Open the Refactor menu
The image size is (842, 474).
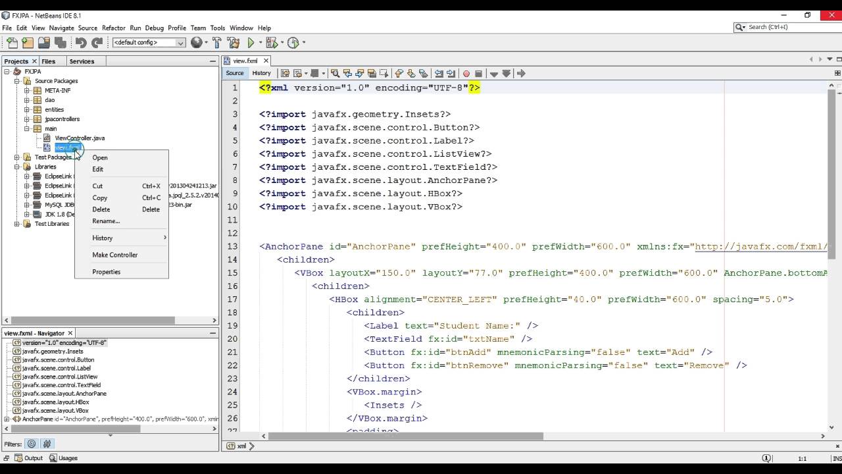[114, 28]
